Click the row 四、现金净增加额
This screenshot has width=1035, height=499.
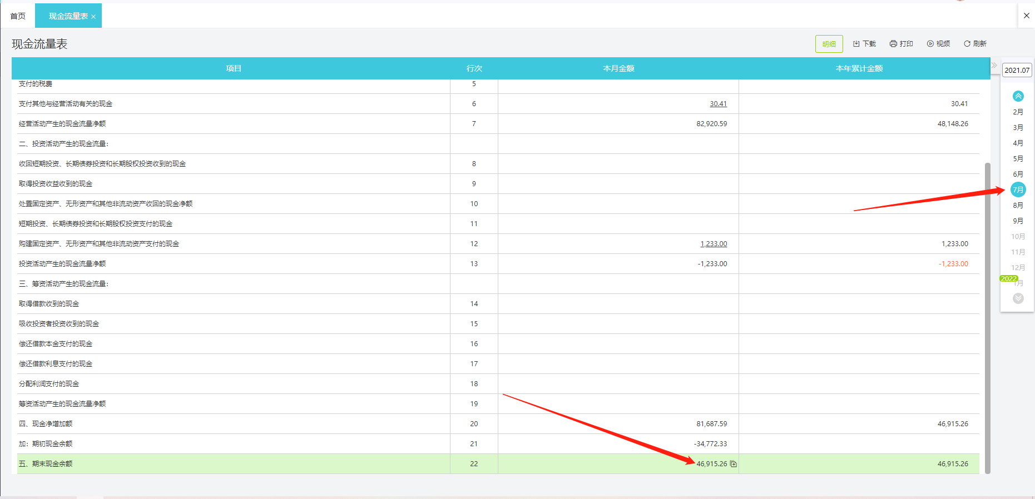498,424
